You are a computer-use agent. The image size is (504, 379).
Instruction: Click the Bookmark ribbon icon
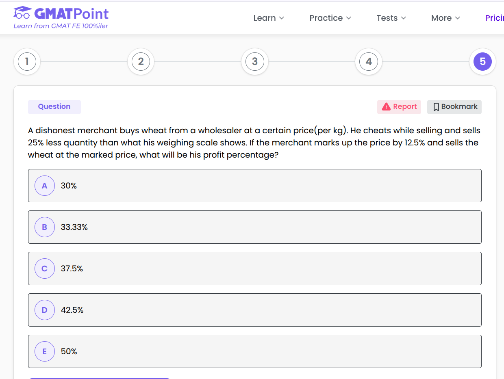tap(436, 107)
